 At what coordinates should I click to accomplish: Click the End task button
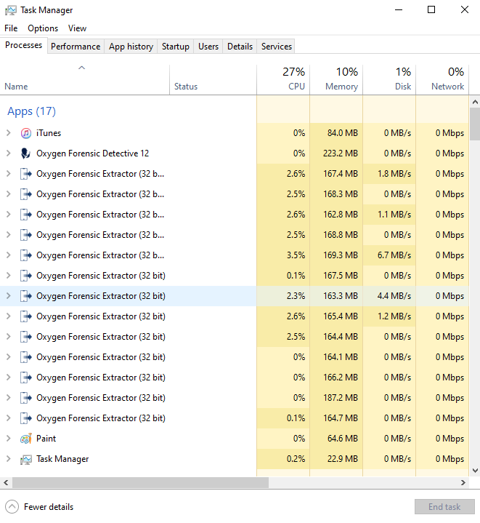444,507
